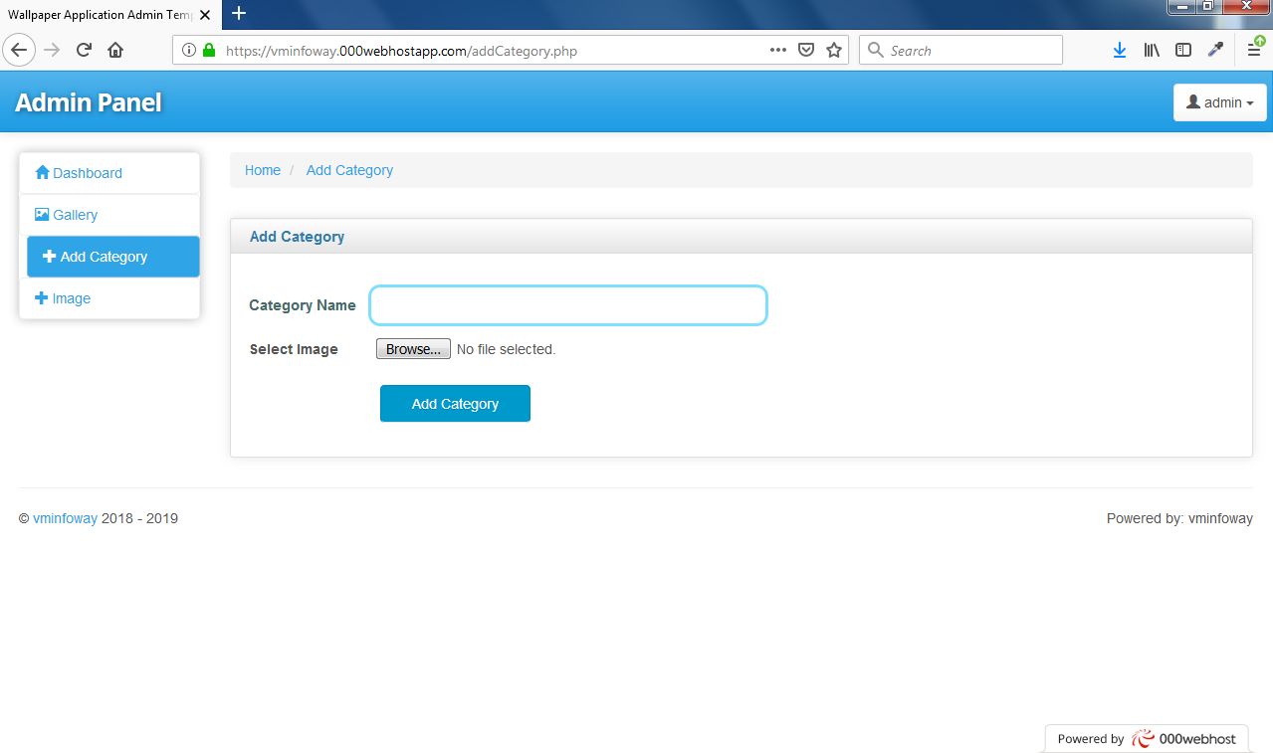
Task: Go back with the browser back arrow
Action: pos(20,50)
